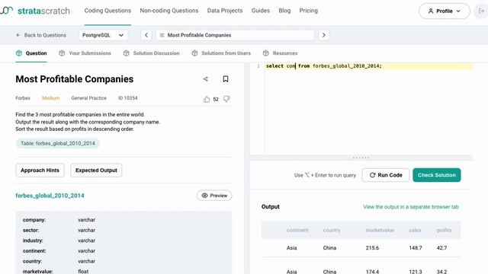Viewport: 488px width, 274px height.
Task: Bookmark the Most Profitable Companies question
Action: (226, 79)
